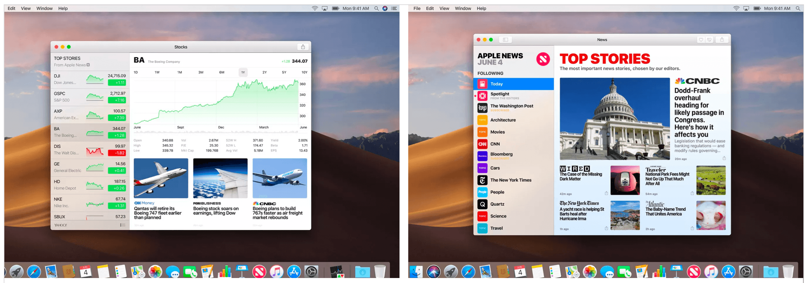Select the 1D chart range
The width and height of the screenshot is (809, 283).
pos(136,73)
